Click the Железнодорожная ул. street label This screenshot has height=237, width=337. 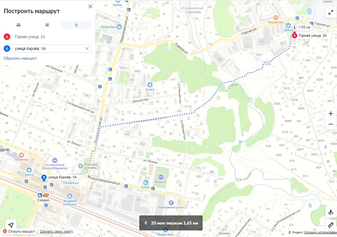point(104,180)
